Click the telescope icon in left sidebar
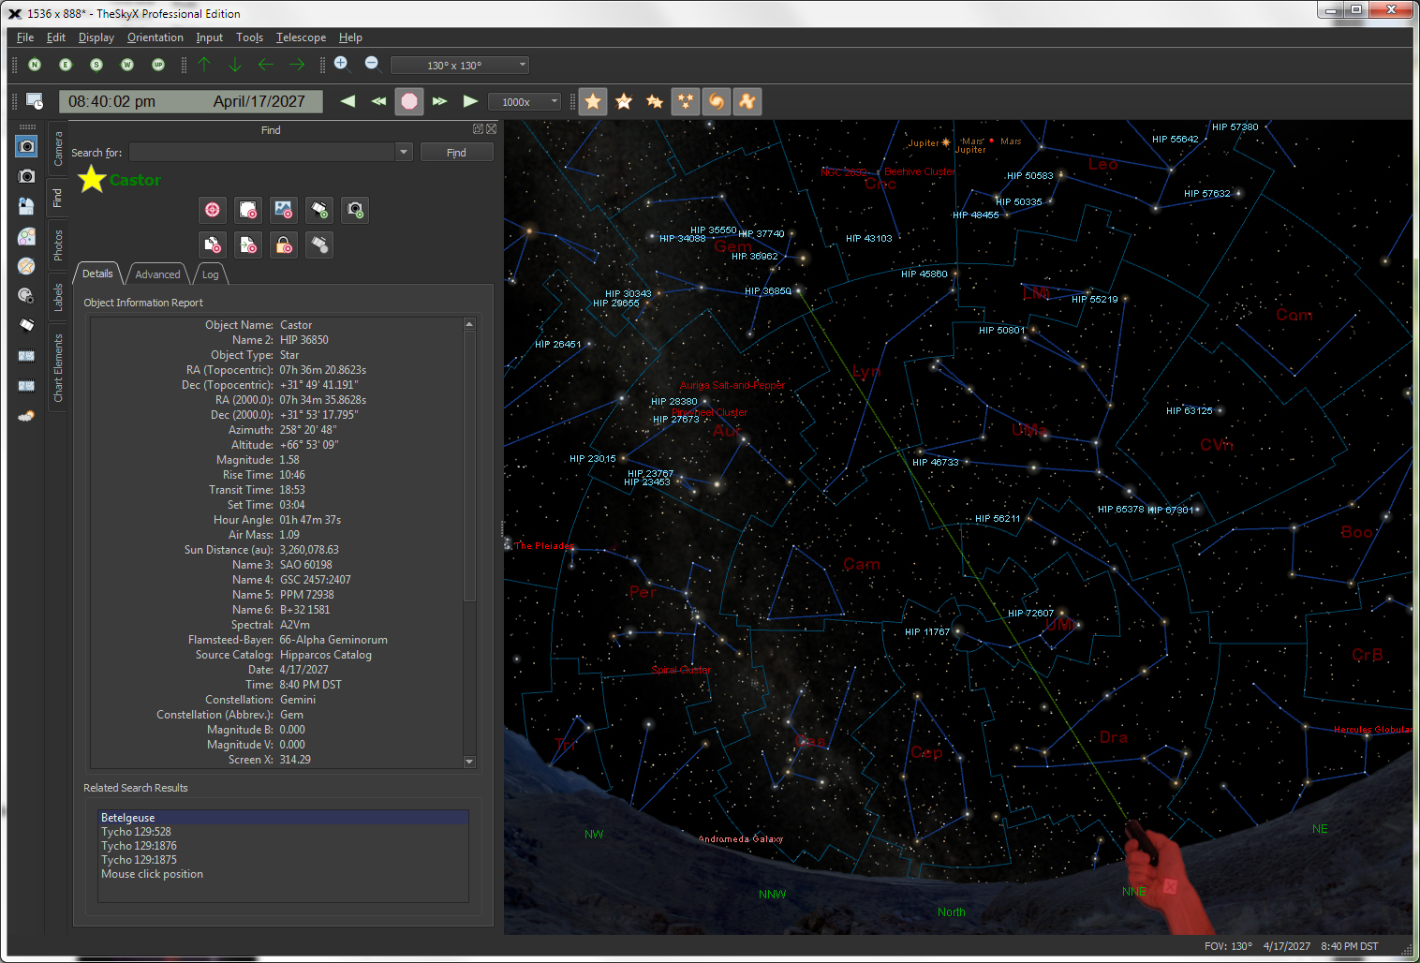The image size is (1420, 963). [x=27, y=326]
